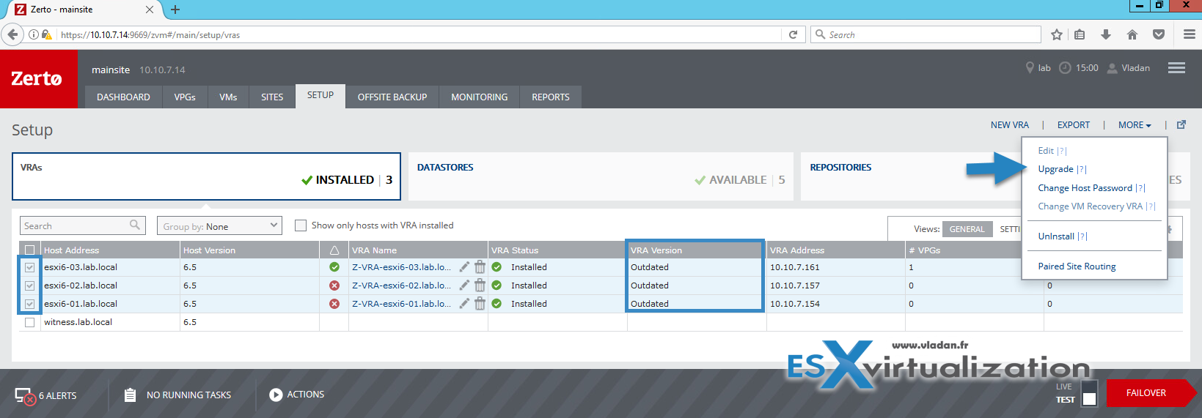Switch to the VMs tab
This screenshot has height=418, width=1202.
(228, 97)
